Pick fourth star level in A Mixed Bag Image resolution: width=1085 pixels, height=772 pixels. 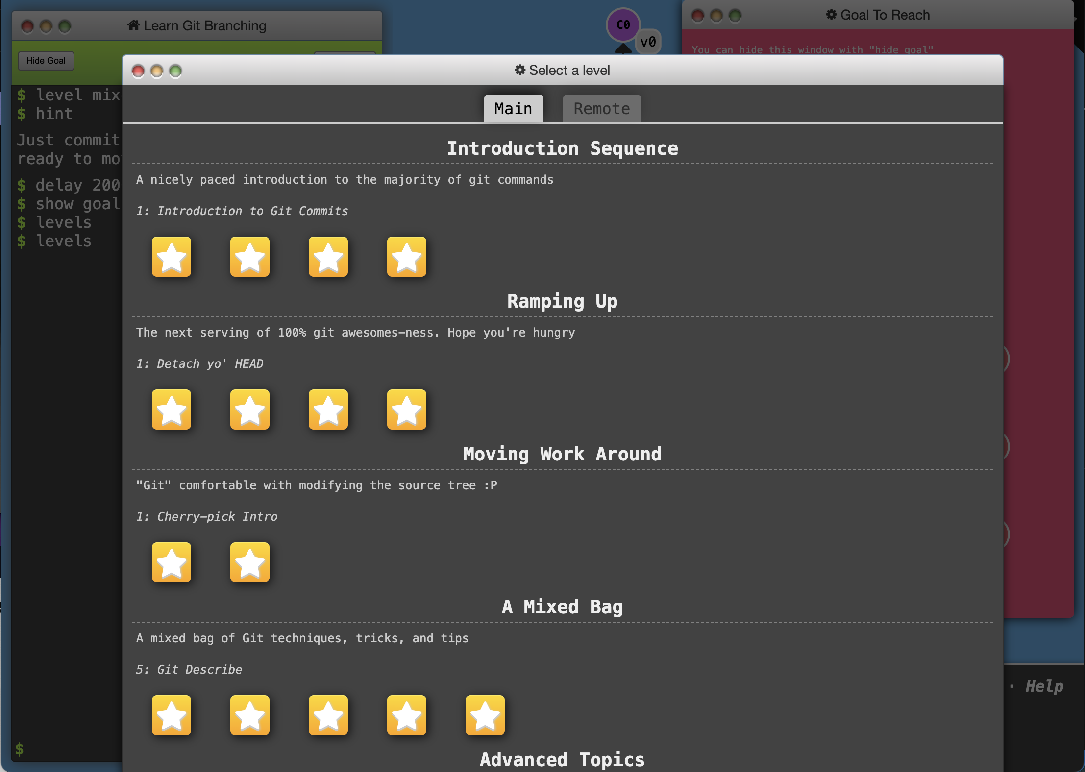407,715
